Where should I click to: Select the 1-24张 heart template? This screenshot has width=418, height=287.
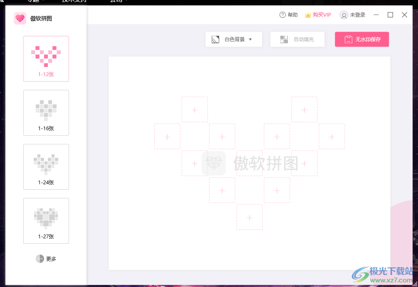46,166
